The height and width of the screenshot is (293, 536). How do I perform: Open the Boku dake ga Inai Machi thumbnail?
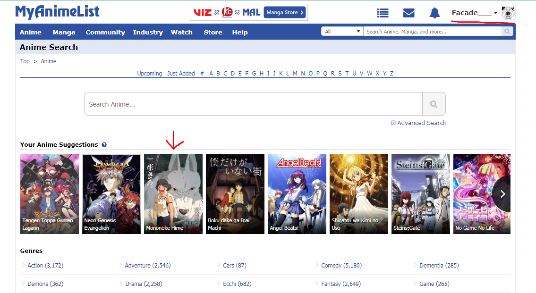click(x=235, y=193)
